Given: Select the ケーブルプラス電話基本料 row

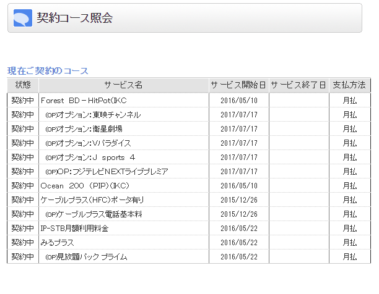Looking at the screenshot, I should 94,214.
